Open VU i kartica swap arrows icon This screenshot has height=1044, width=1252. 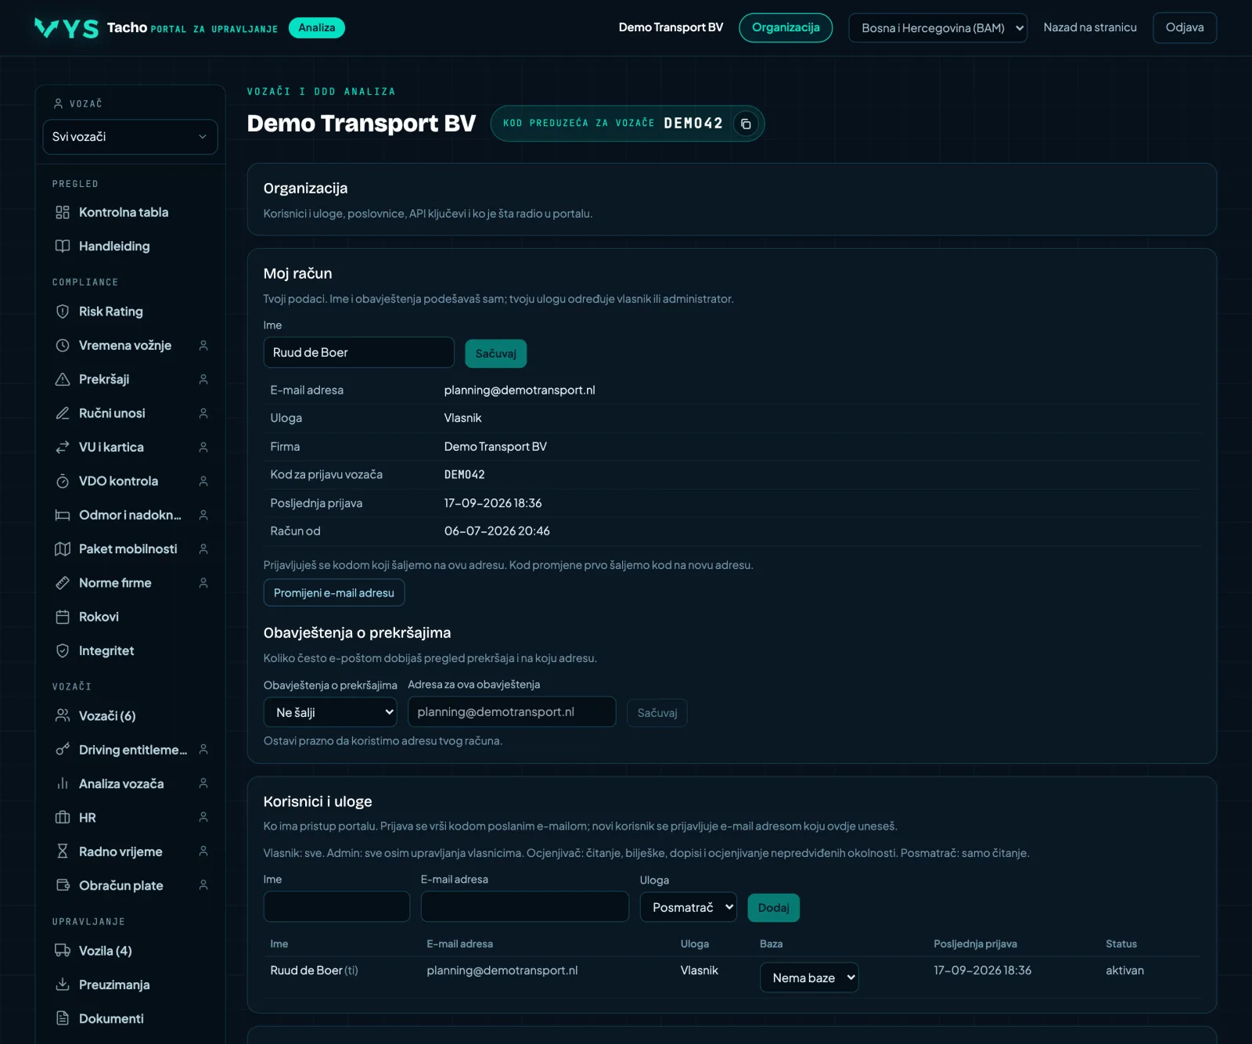[x=63, y=447]
